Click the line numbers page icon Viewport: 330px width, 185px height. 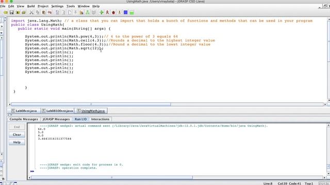click(x=70, y=12)
